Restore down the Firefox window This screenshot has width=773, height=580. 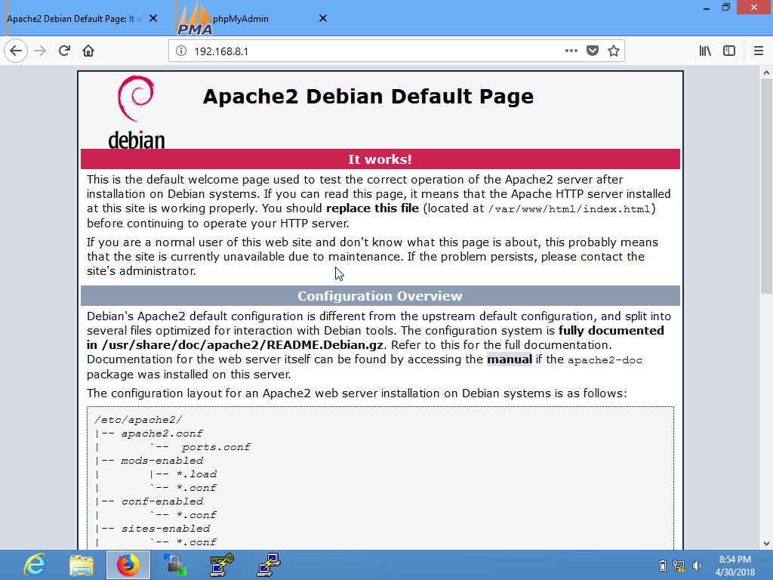pos(726,8)
